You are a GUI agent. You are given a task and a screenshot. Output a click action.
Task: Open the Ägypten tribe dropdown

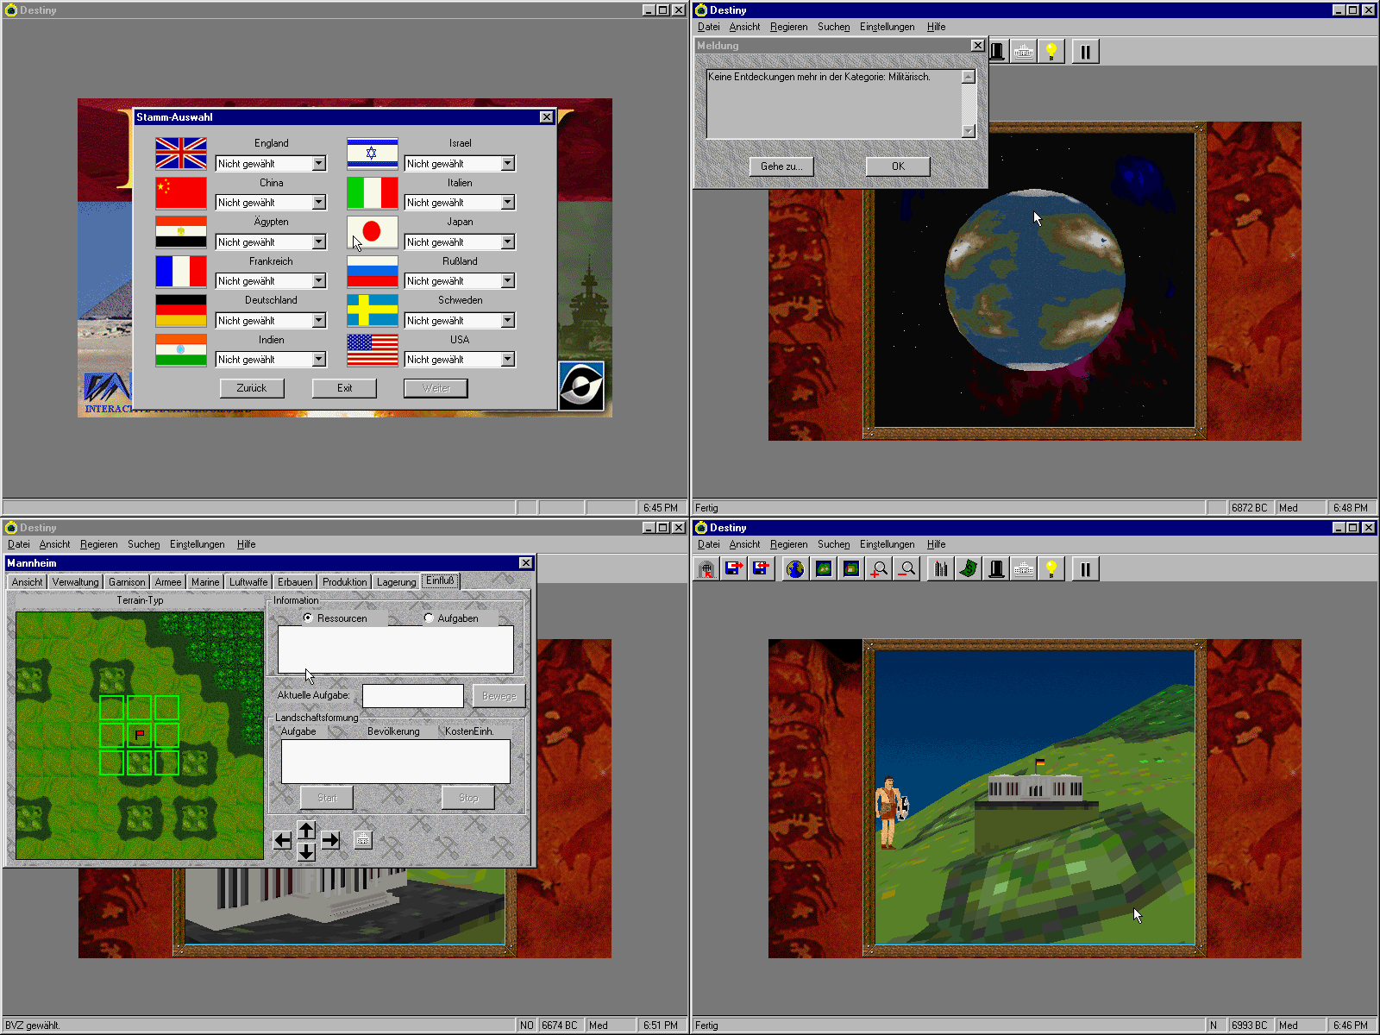[319, 242]
